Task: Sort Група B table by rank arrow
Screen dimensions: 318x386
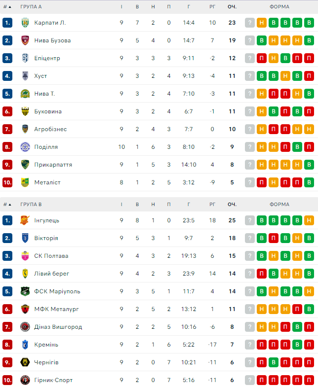Action: [7, 205]
